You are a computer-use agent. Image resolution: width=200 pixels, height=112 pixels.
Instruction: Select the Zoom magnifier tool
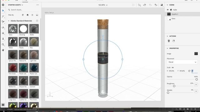pos(3,44)
